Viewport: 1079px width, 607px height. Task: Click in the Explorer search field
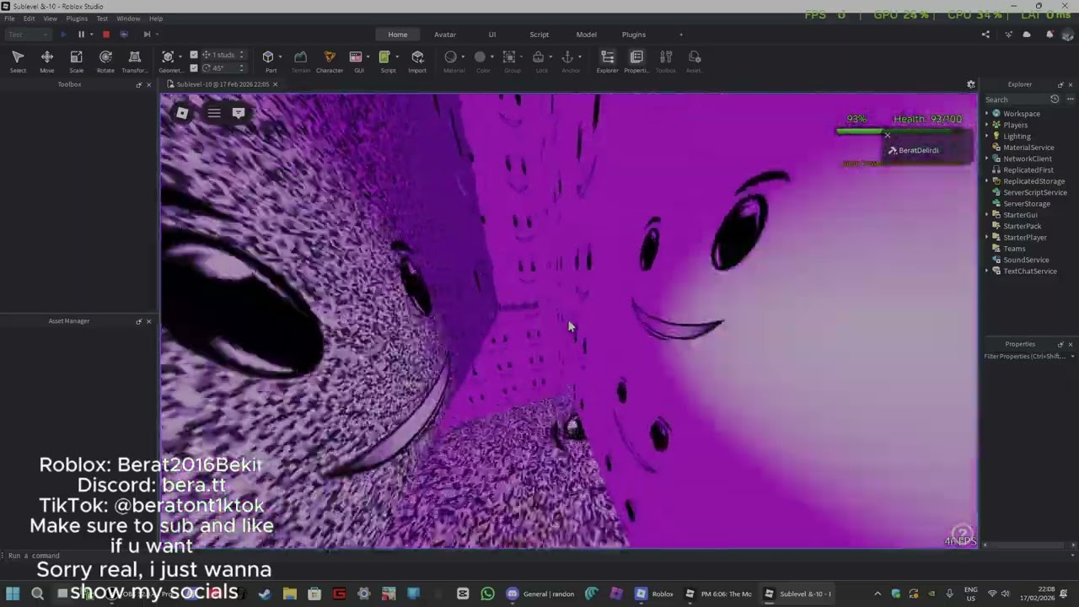[1016, 99]
